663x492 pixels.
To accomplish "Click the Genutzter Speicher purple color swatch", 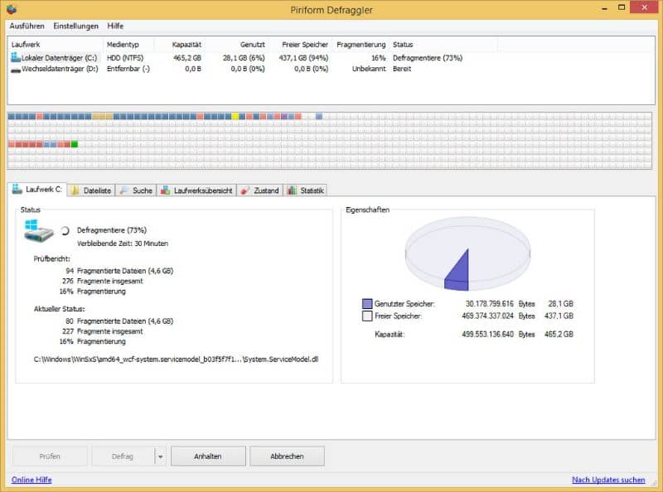I will (x=367, y=303).
